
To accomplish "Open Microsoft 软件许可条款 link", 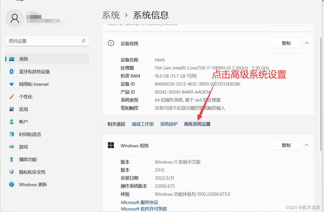I will tap(144, 209).
